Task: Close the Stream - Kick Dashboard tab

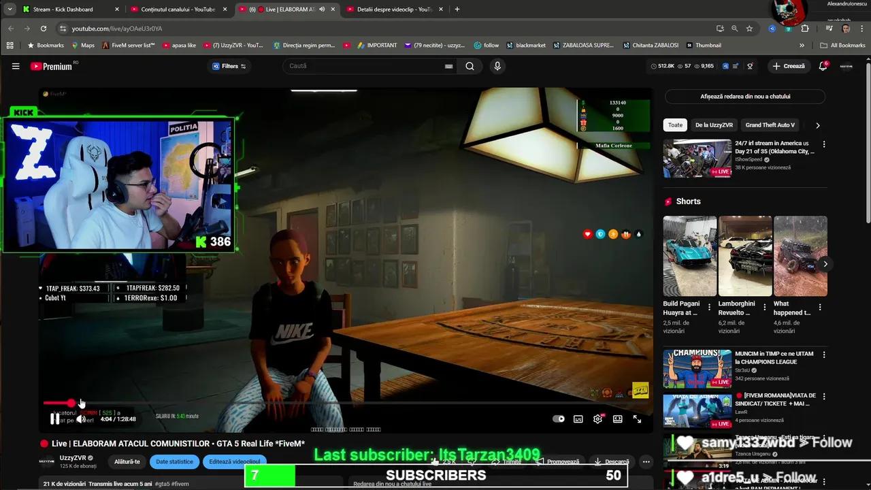Action: point(117,10)
